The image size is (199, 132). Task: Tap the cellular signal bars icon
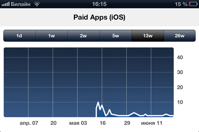(x=5, y=4)
